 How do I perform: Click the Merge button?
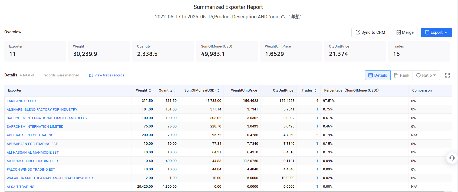pos(405,32)
